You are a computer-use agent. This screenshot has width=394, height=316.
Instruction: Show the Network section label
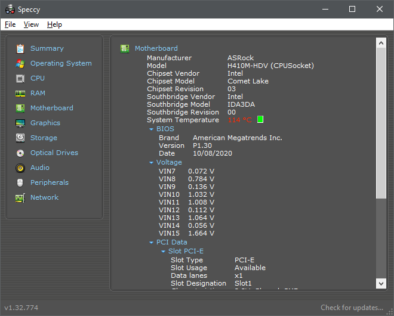pos(45,197)
